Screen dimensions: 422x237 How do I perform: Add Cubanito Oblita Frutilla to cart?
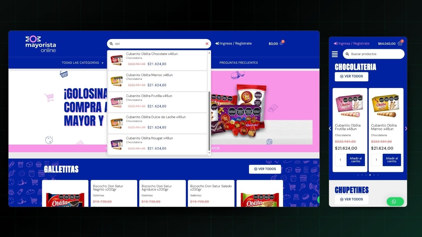pyautogui.click(x=356, y=160)
